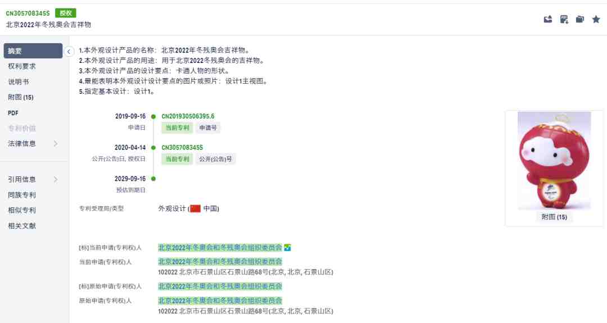The width and height of the screenshot is (607, 323).
Task: Click the 公开(公告)号 tag
Action: [215, 159]
